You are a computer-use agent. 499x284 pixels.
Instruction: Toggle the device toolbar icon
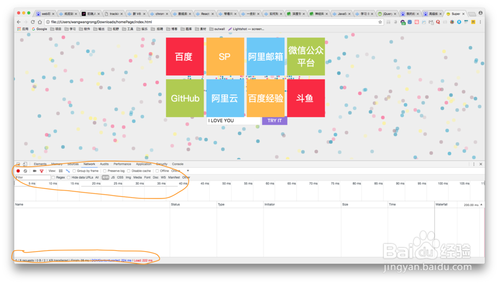pyautogui.click(x=25, y=164)
